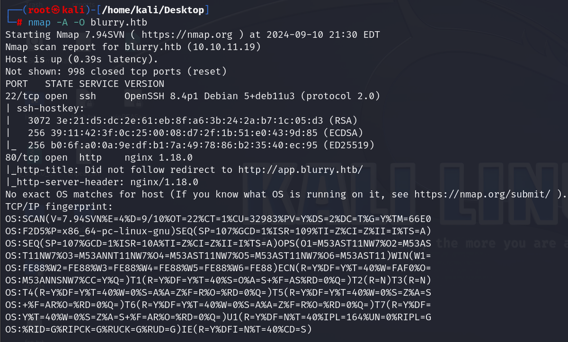Open the https://nmap.org link in the Starting Nmap line

pos(182,35)
